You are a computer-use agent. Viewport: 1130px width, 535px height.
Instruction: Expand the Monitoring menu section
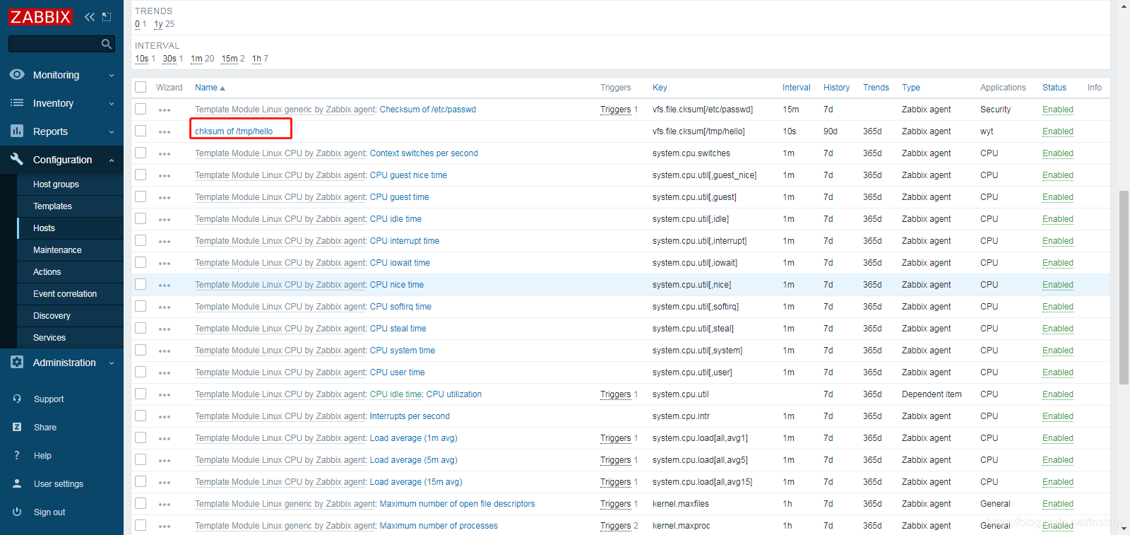[112, 75]
